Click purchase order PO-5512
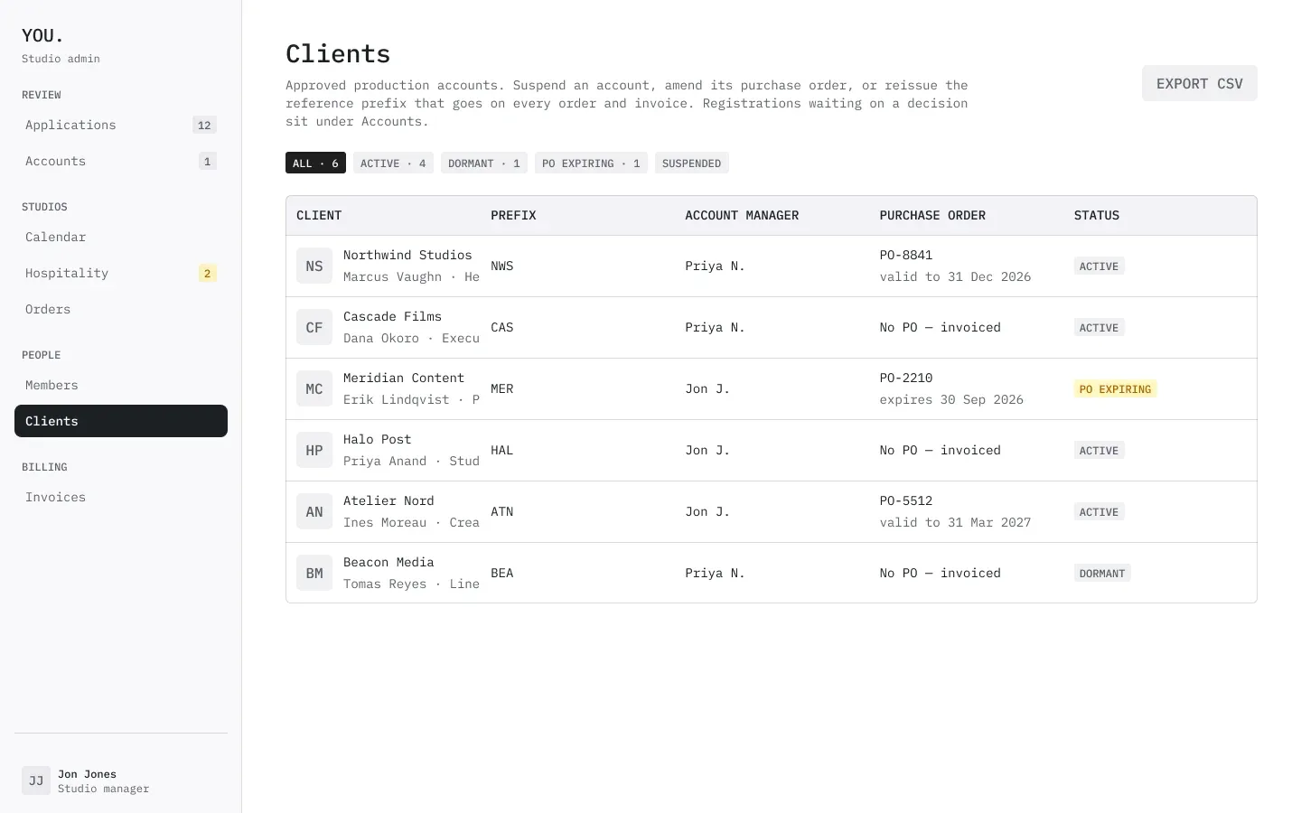1301x813 pixels. [x=906, y=501]
